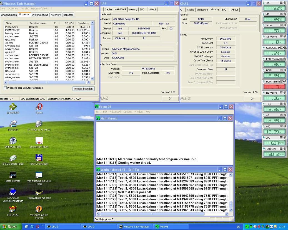Click OK in Memory CPU-Z window
This screenshot has height=230, width=288.
click(252, 99)
